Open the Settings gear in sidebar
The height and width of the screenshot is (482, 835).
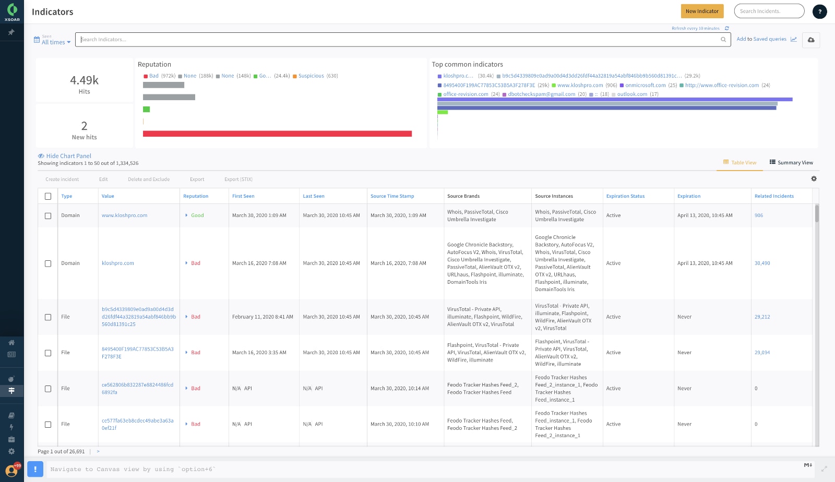click(11, 451)
